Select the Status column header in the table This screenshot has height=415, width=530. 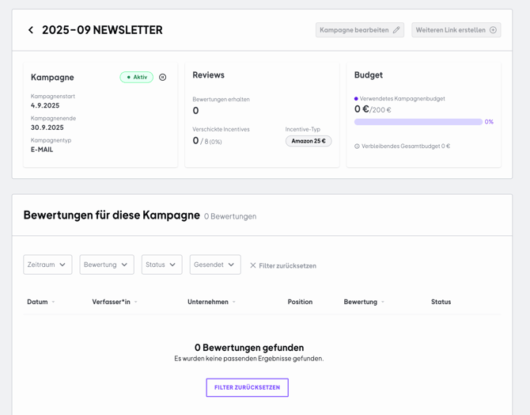(441, 302)
